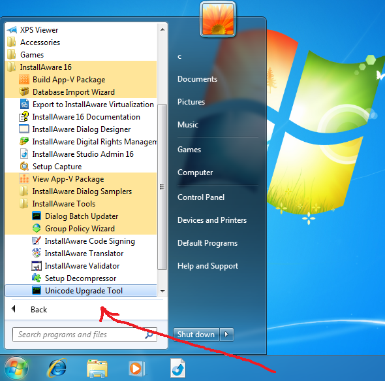This screenshot has height=381, width=385.
Task: Click the InstallAware taskbar icon
Action: [x=177, y=368]
